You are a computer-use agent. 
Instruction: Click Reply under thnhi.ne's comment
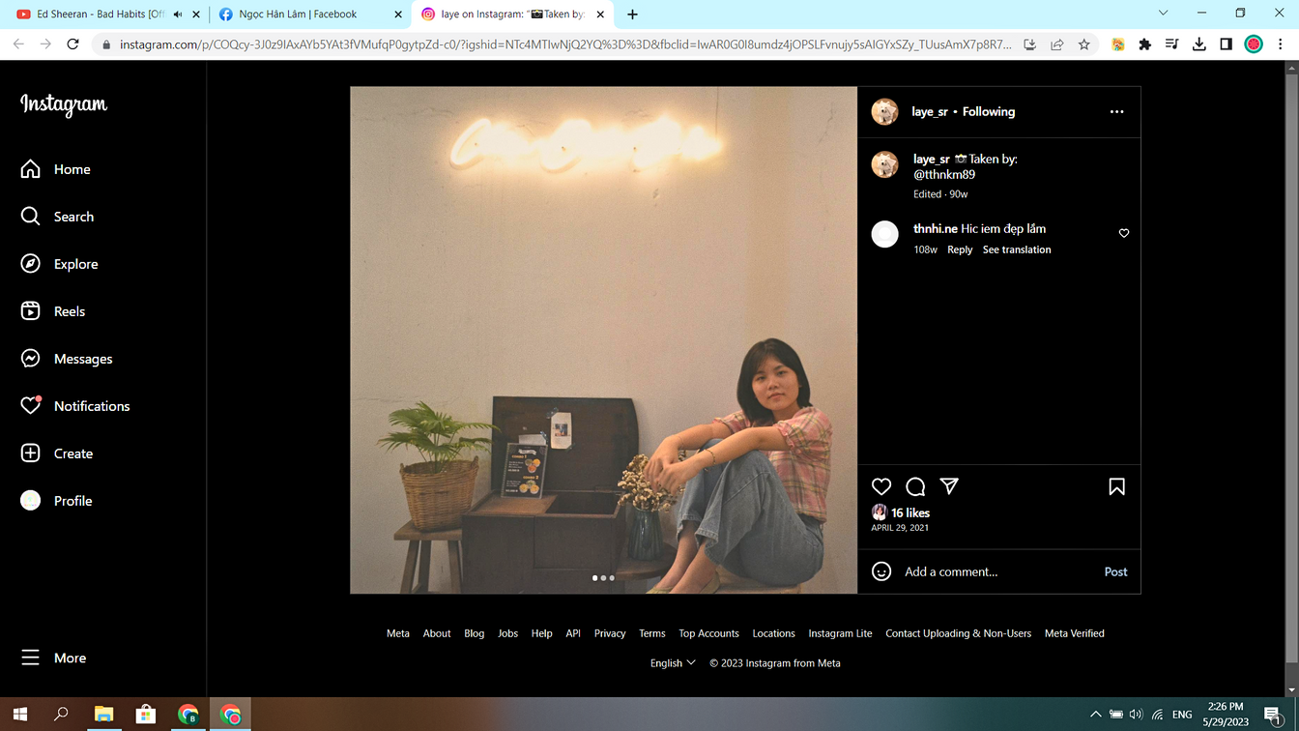tap(960, 249)
